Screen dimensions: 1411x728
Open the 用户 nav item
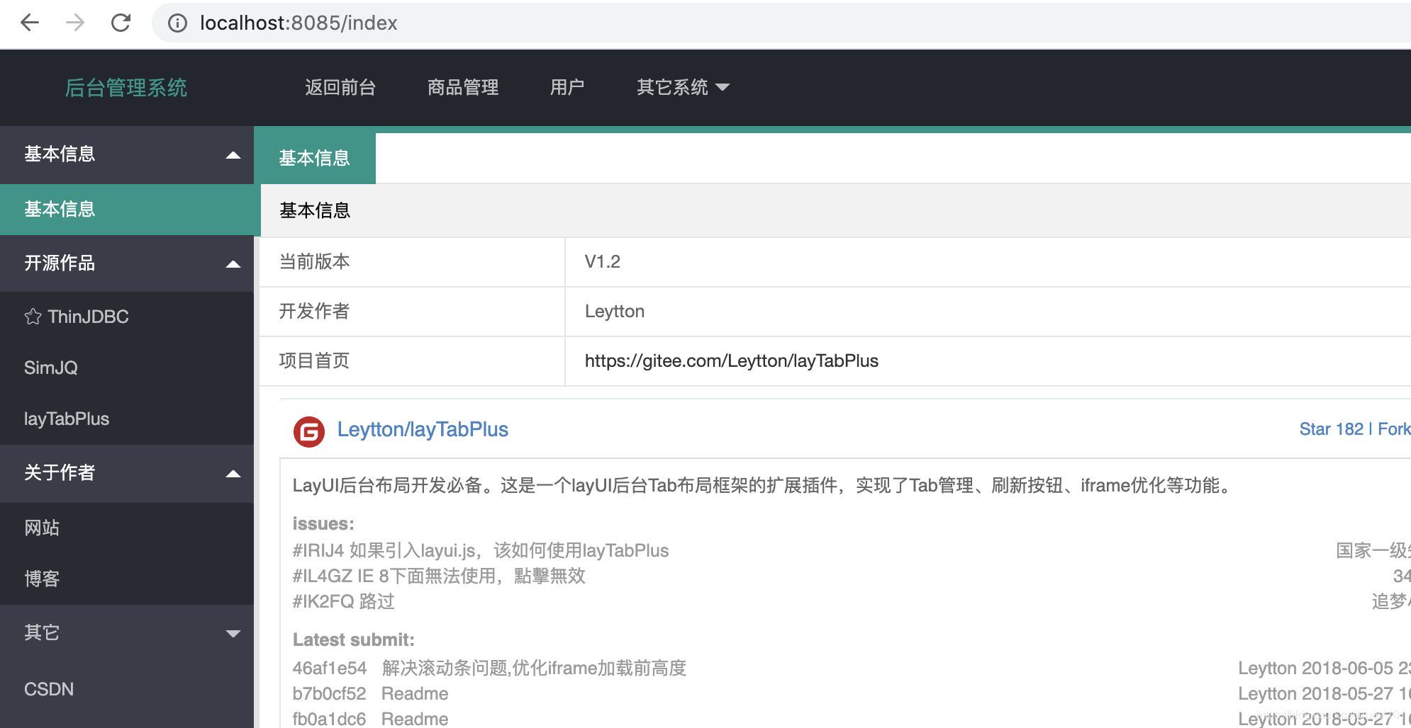click(x=567, y=87)
